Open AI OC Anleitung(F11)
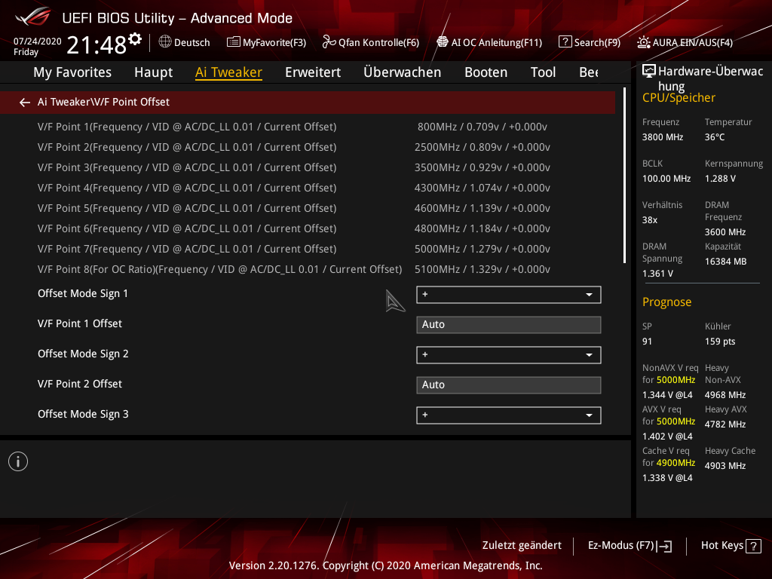772x579 pixels. pos(489,42)
